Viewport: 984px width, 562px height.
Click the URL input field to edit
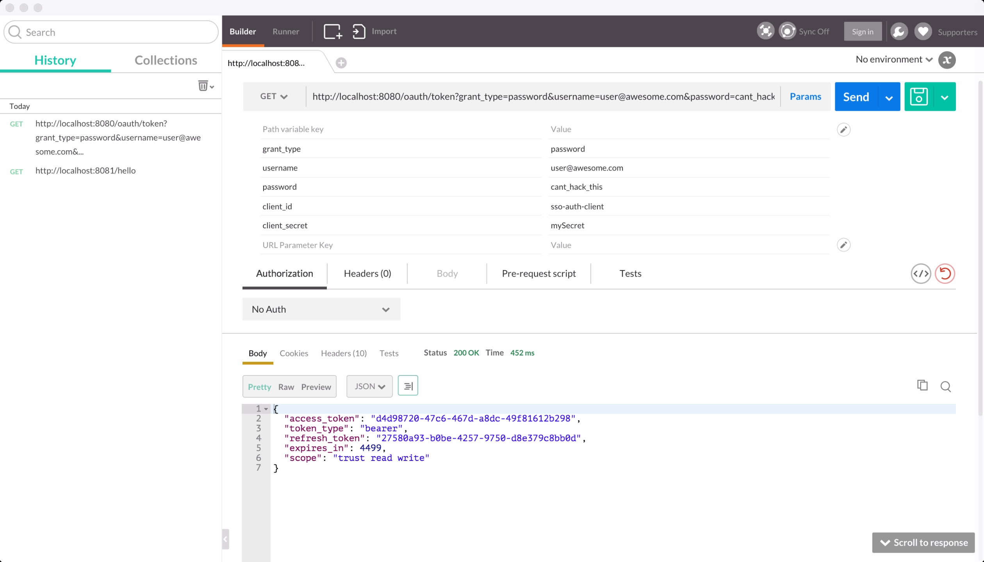point(544,96)
